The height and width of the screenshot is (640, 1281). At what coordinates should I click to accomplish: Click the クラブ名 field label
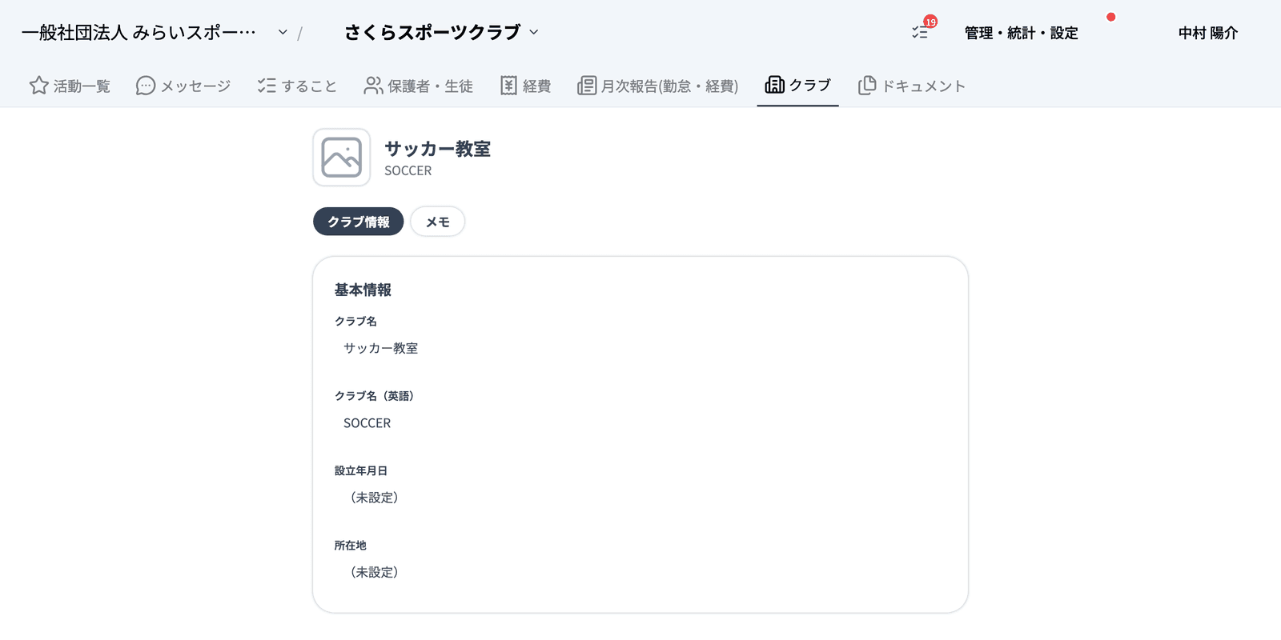click(x=355, y=321)
